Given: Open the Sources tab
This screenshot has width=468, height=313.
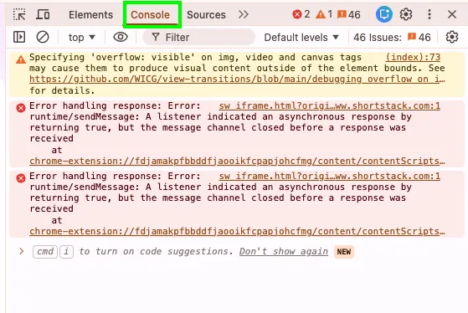Looking at the screenshot, I should click(x=206, y=14).
